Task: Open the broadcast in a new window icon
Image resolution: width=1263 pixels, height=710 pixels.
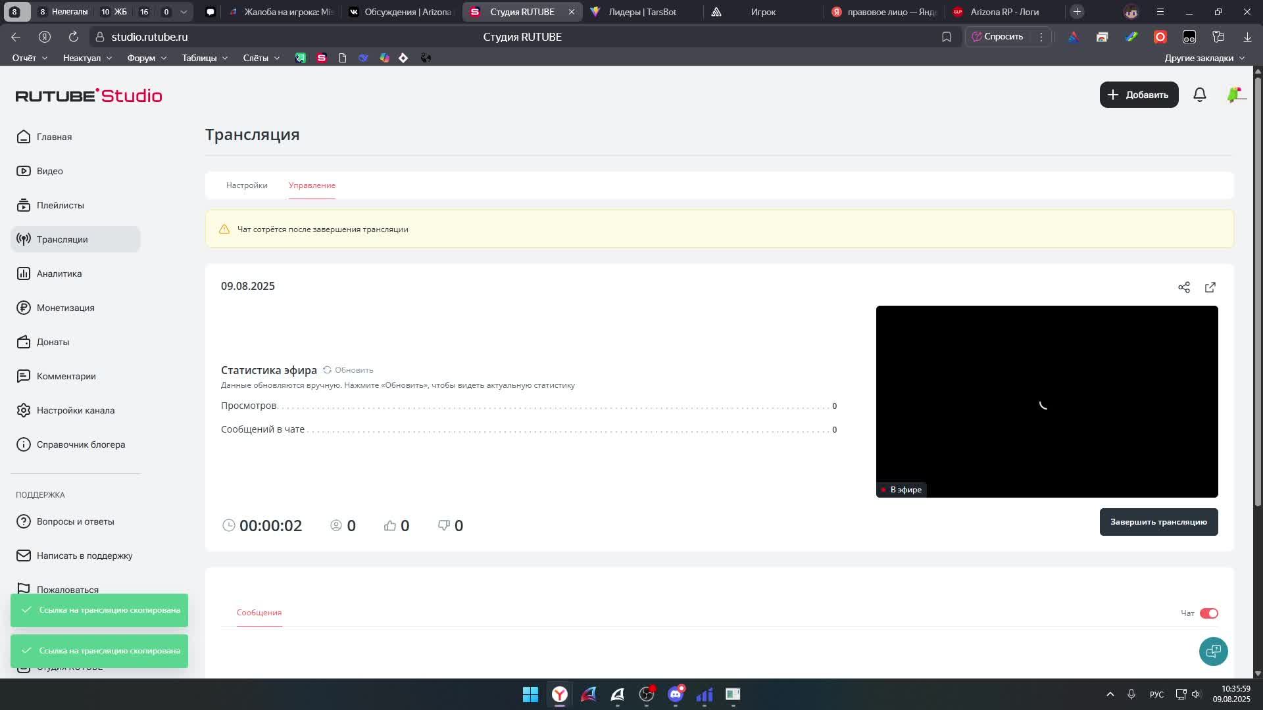Action: point(1210,287)
